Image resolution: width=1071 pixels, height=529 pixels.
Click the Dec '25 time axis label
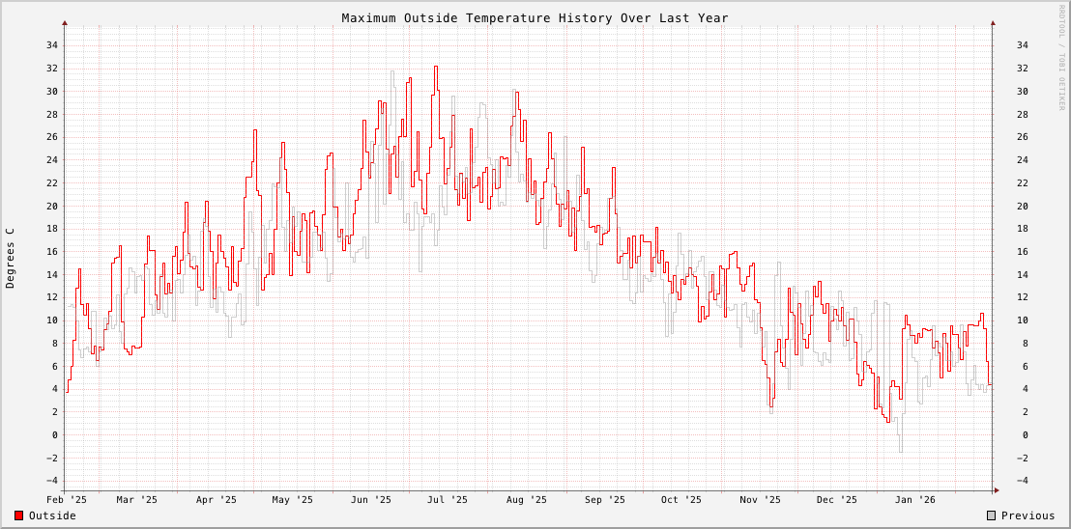837,500
